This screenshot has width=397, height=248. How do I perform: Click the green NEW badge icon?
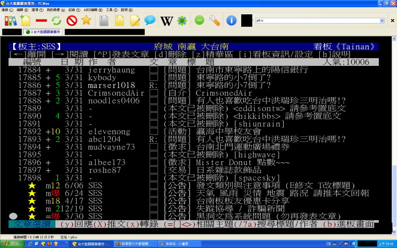199,20
